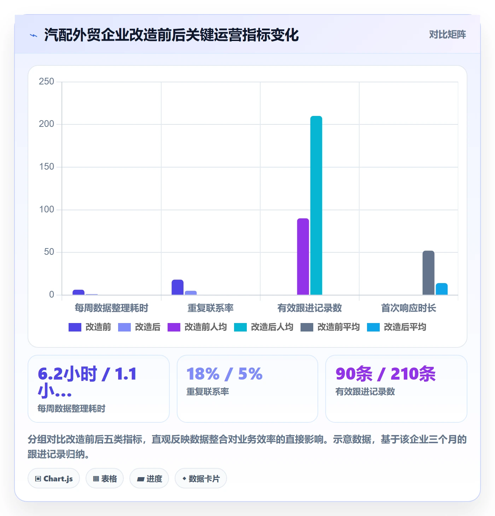Image resolution: width=495 pixels, height=516 pixels.
Task: Click the 有效跟进记录数 x-axis label
Action: 309,308
